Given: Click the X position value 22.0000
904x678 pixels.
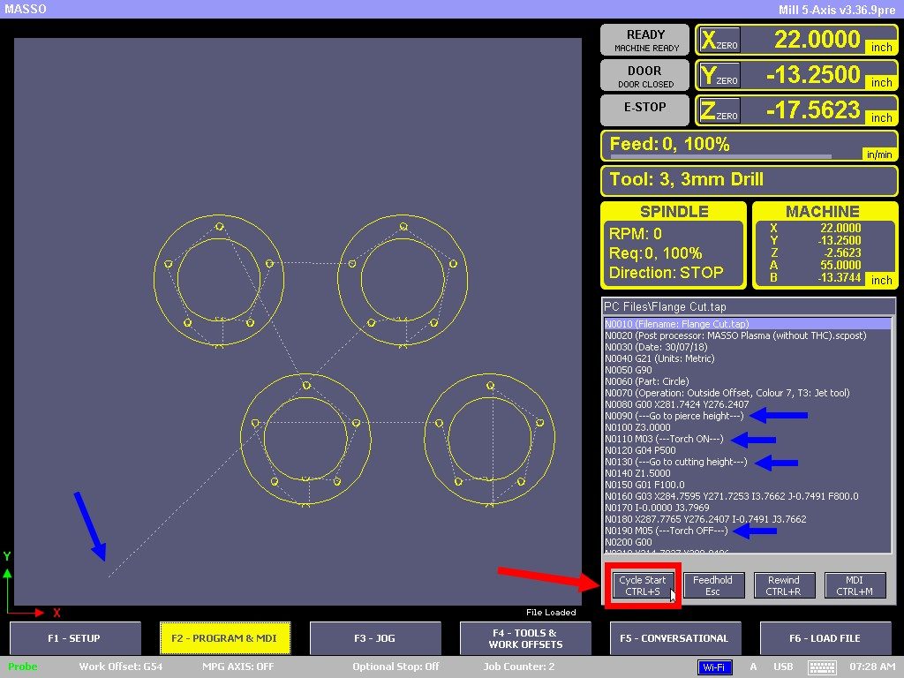Looking at the screenshot, I should [x=817, y=40].
